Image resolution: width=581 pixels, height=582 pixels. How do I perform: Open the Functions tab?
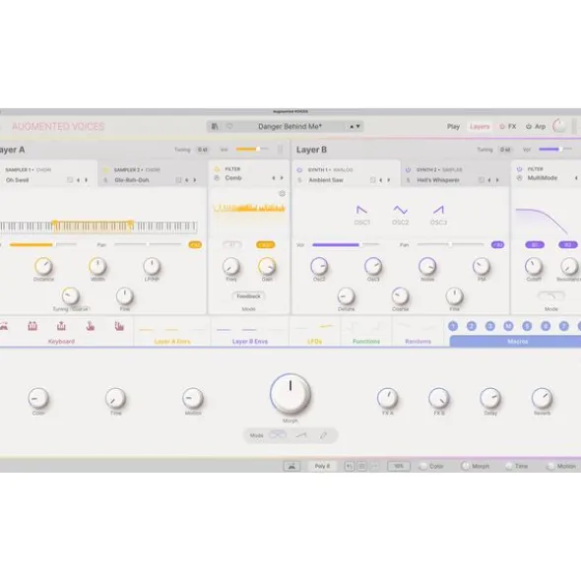click(366, 333)
